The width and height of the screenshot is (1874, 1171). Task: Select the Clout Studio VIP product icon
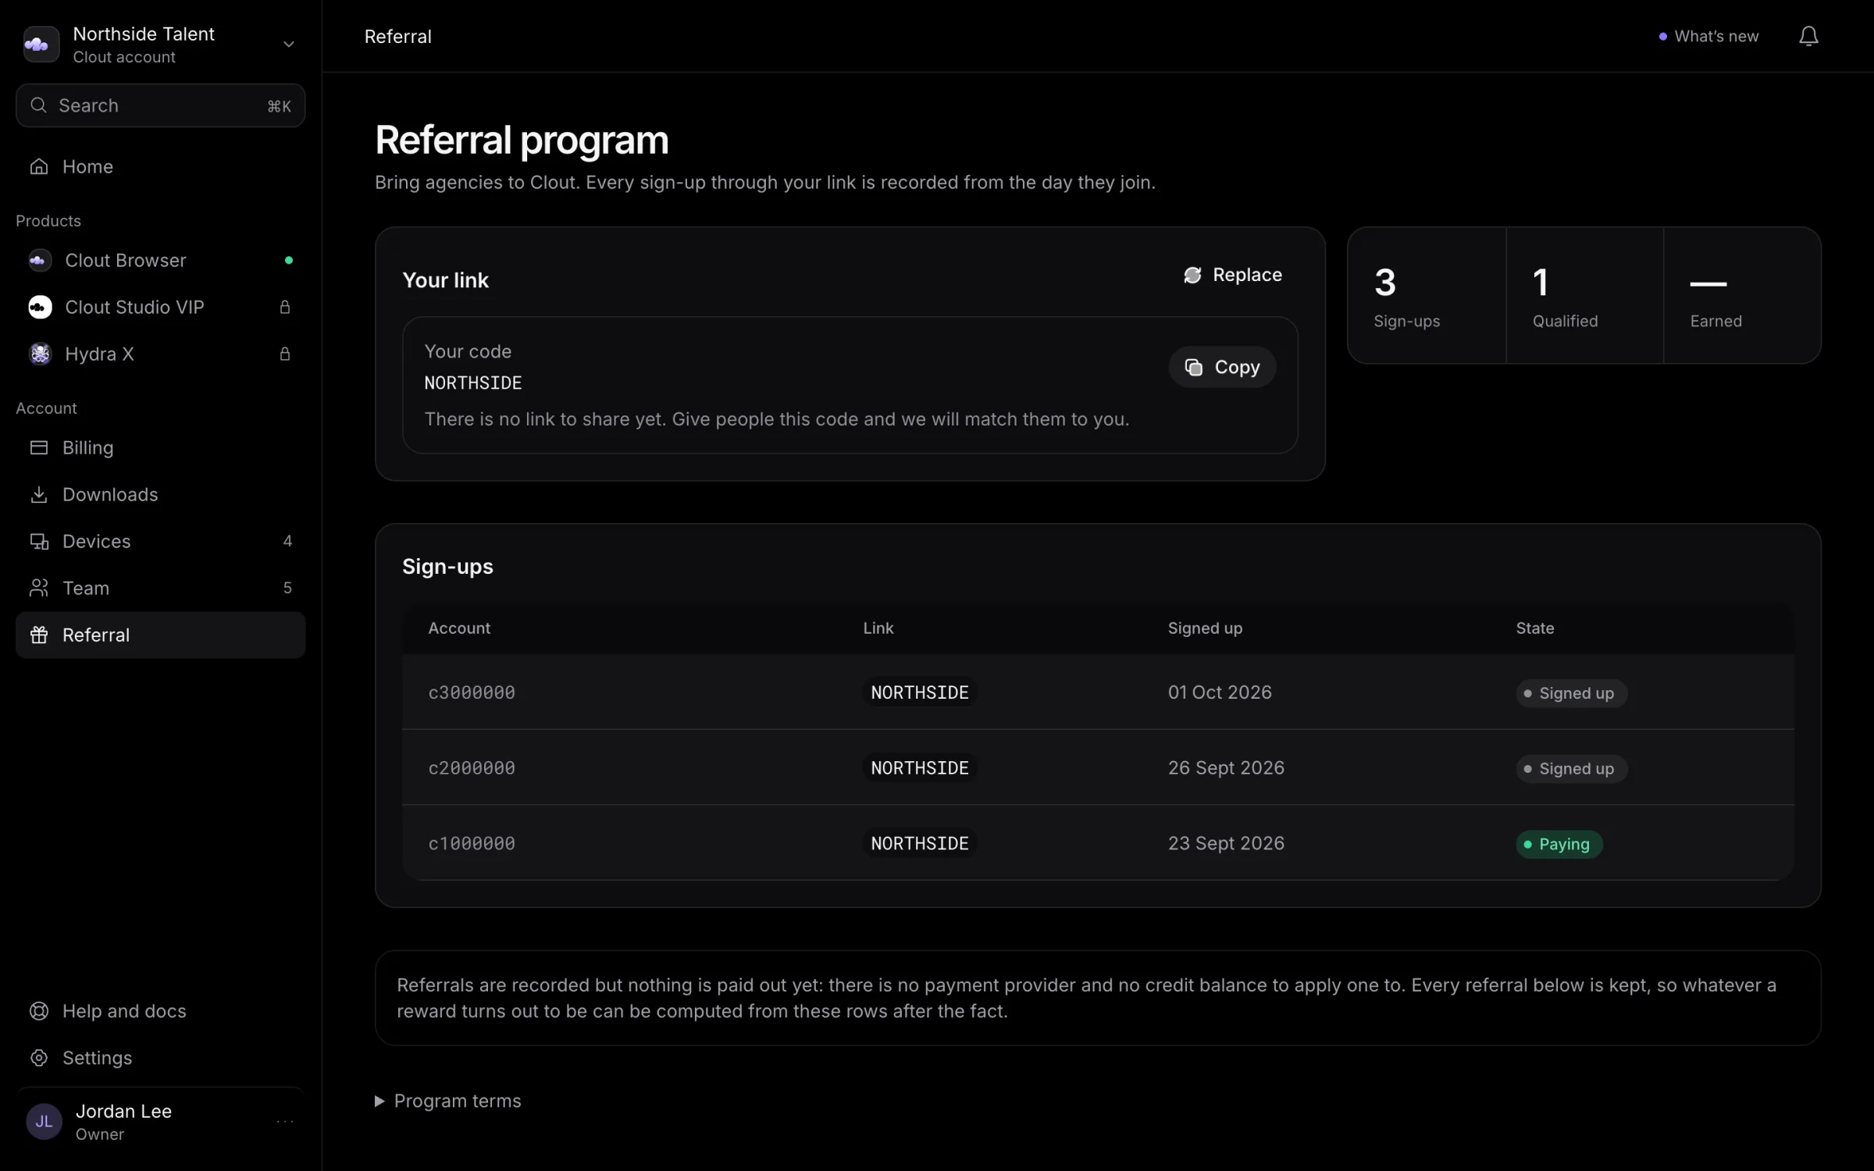tap(40, 307)
